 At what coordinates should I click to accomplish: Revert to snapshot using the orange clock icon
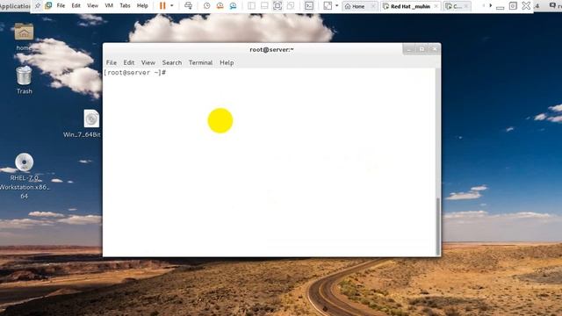pos(220,6)
